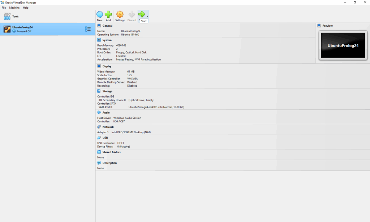Click the USB section icon
Viewport: 370px width, 222px height.
99,138
